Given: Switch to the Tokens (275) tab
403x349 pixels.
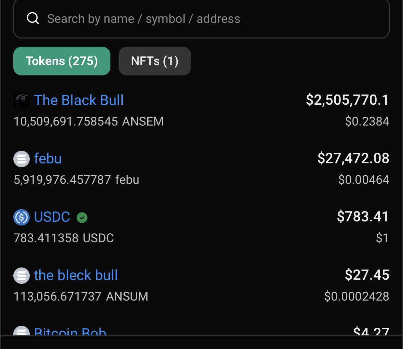Looking at the screenshot, I should point(62,61).
